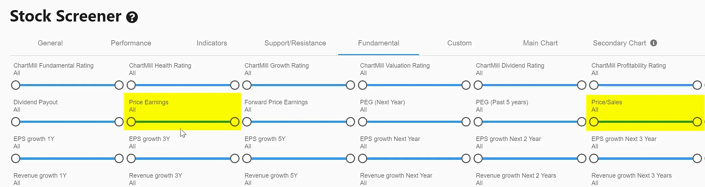
Task: Click left handle of Price/Sales slider
Action: [x=594, y=122]
